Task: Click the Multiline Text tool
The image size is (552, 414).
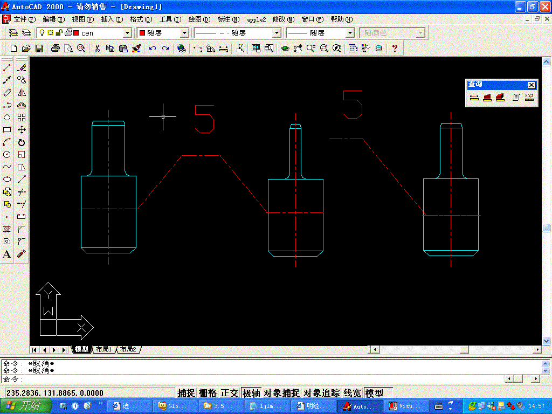Action: point(7,254)
